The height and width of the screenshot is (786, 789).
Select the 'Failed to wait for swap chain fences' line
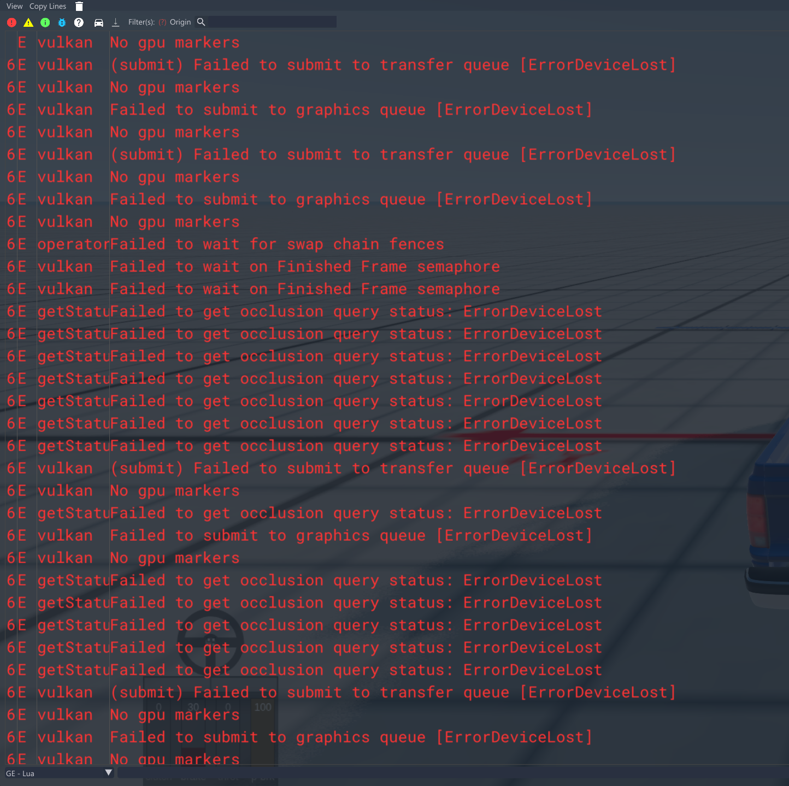[x=277, y=244]
